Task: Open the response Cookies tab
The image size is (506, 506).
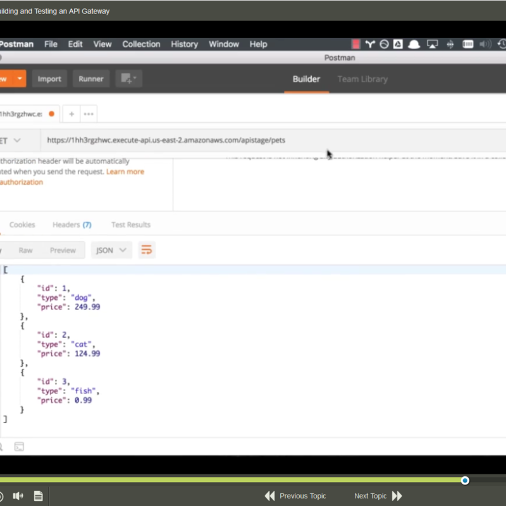Action: [x=22, y=225]
